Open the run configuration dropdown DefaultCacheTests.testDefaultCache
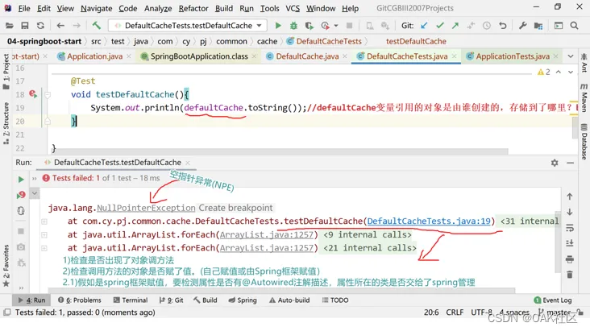This screenshot has height=331, width=590. pyautogui.click(x=188, y=26)
